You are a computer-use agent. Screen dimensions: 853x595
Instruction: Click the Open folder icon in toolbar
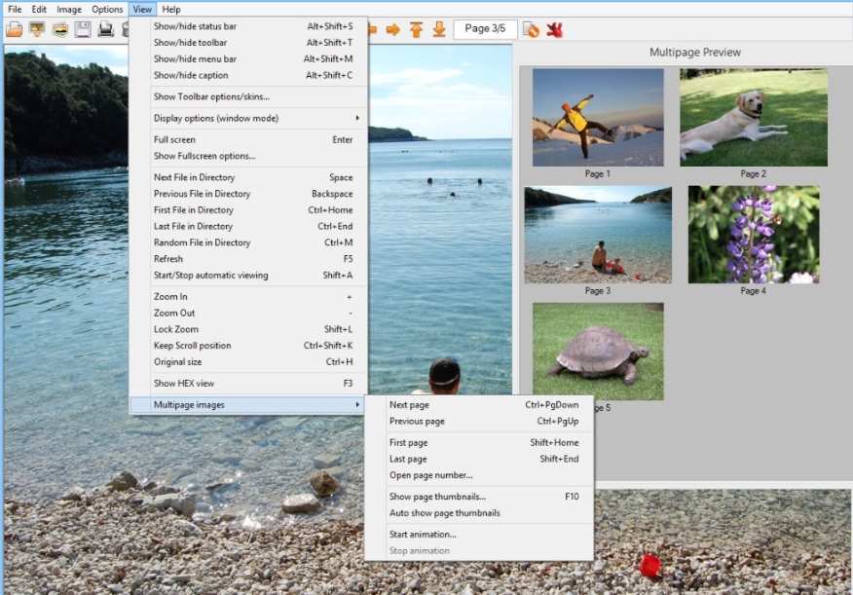[x=15, y=29]
